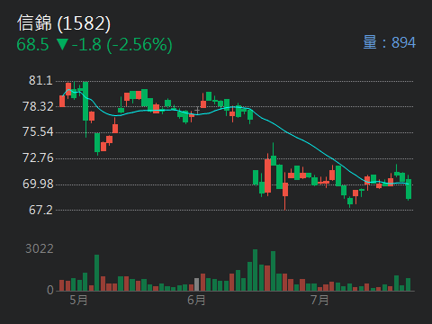This screenshot has height=324, width=432.
Task: Click the volume label 量 : 894
Action: [390, 42]
